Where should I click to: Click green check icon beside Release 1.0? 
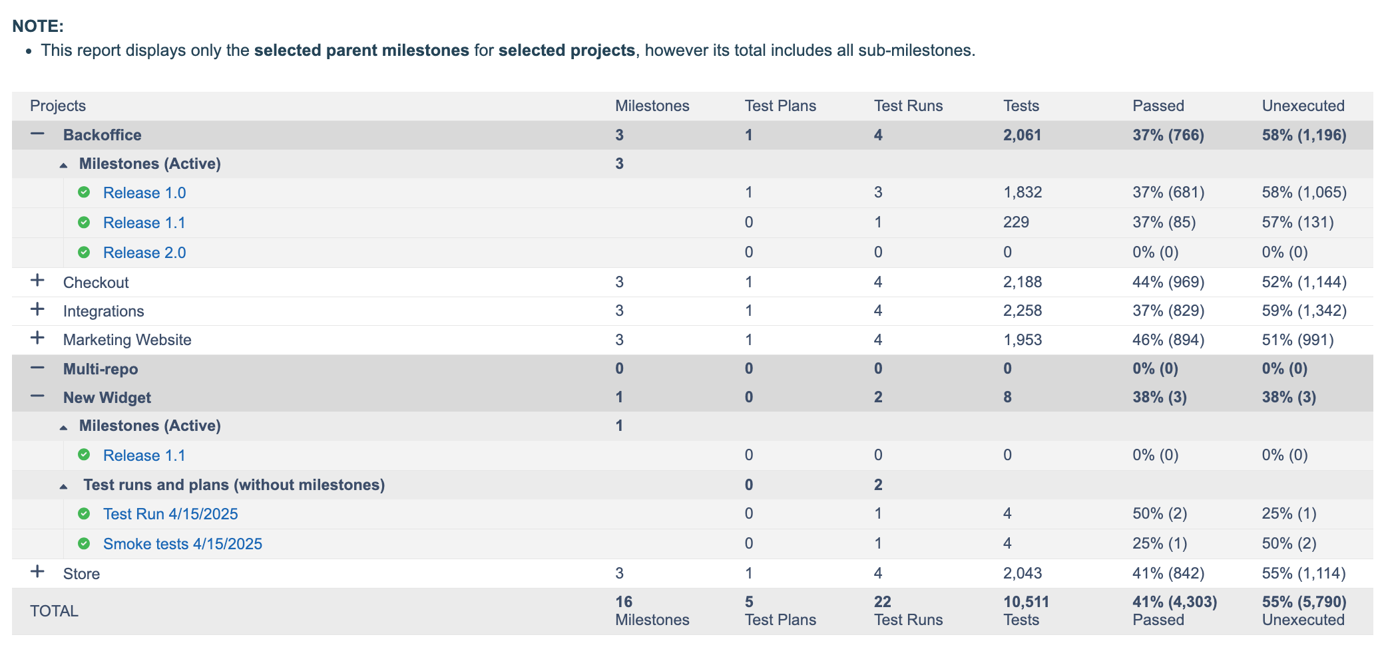pyautogui.click(x=84, y=193)
